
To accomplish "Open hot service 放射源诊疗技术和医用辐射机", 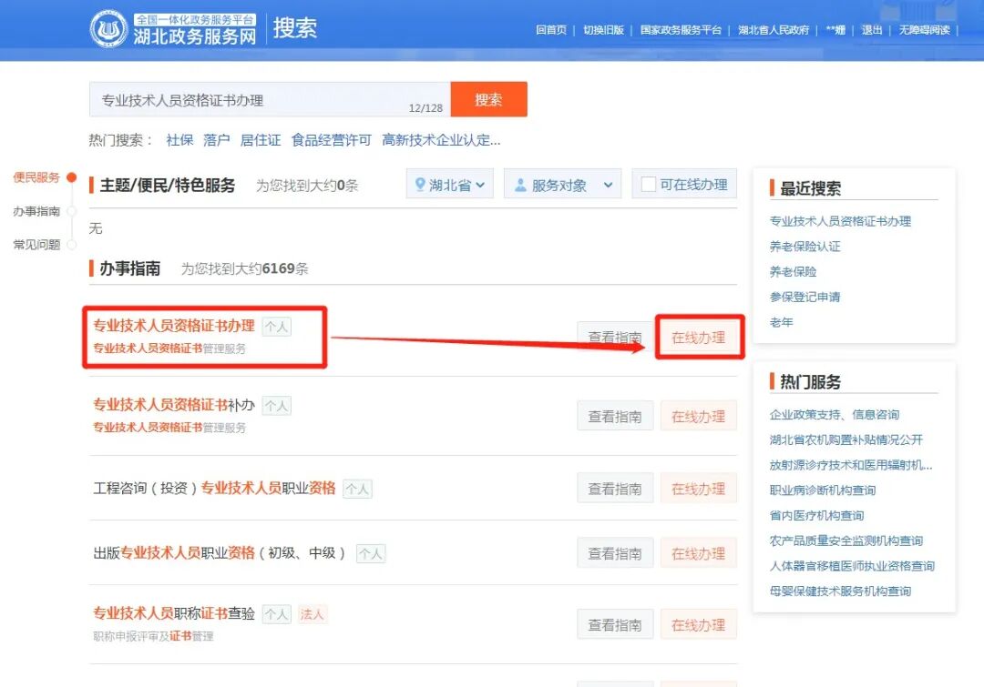I will coord(851,465).
